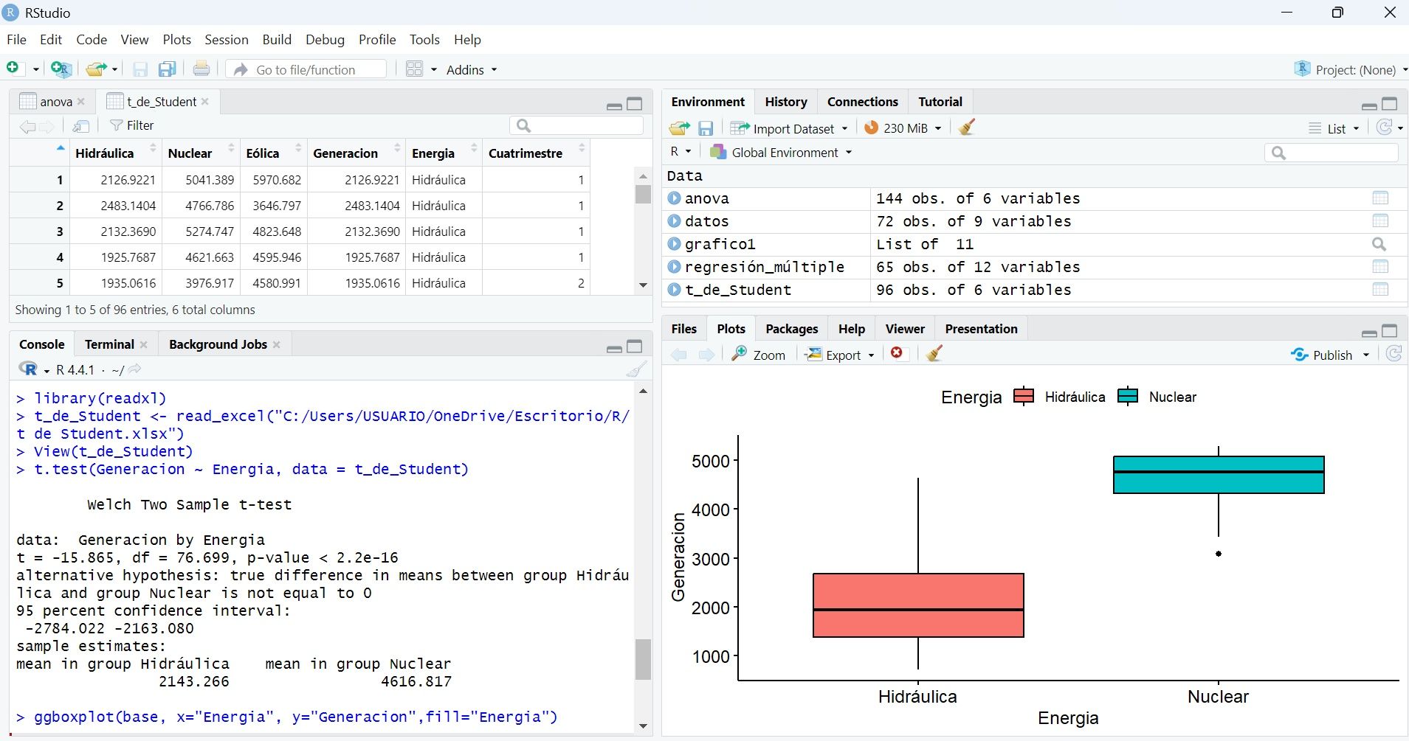Open Addins dropdown
Viewport: 1409px width, 741px height.
click(x=472, y=69)
